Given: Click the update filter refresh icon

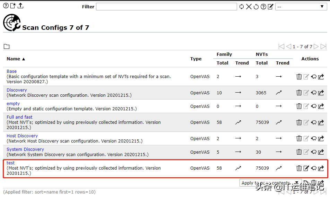Looking at the screenshot, I should (242, 7).
